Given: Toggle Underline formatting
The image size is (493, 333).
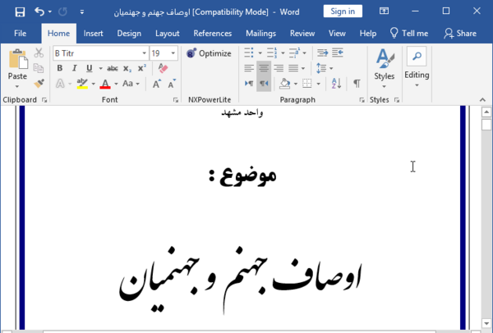Looking at the screenshot, I should click(90, 68).
